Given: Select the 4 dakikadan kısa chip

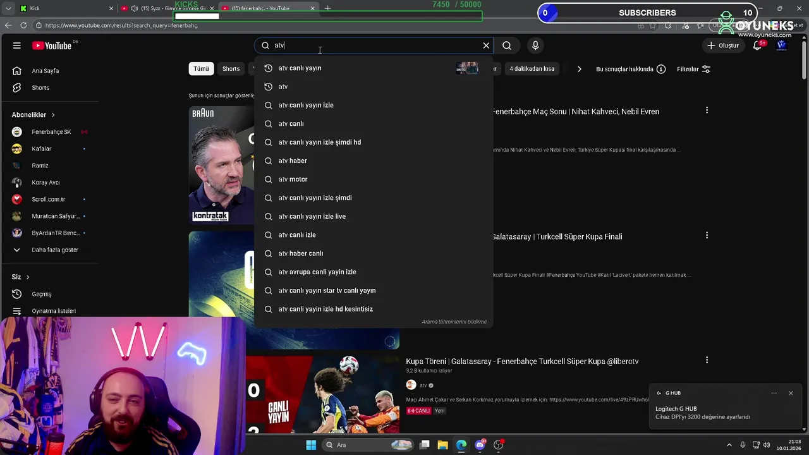Looking at the screenshot, I should (532, 69).
